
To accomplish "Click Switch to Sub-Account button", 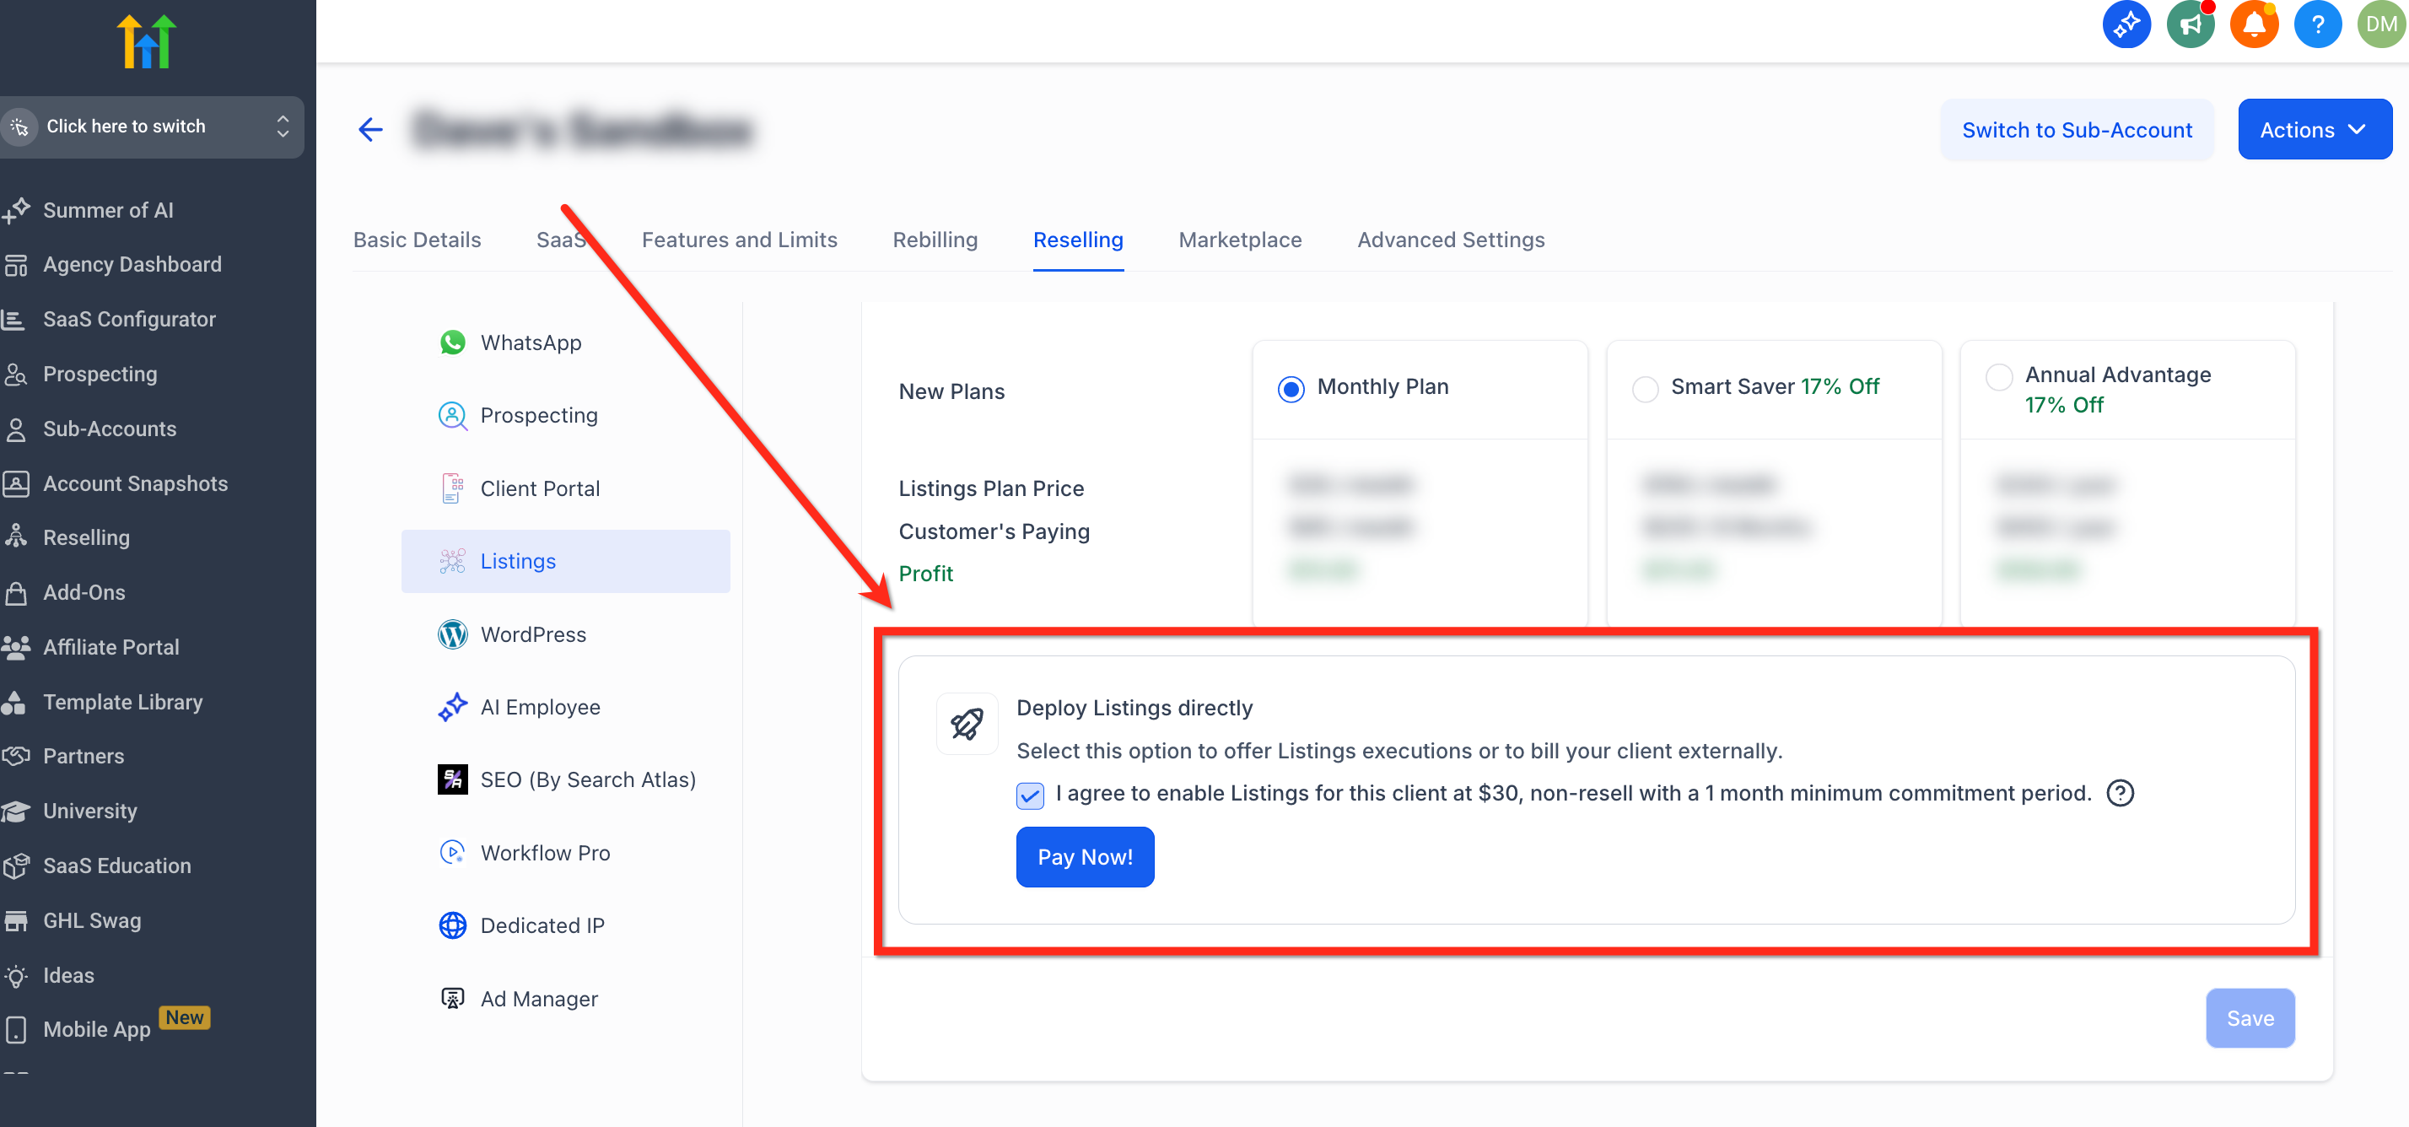I will [2076, 130].
